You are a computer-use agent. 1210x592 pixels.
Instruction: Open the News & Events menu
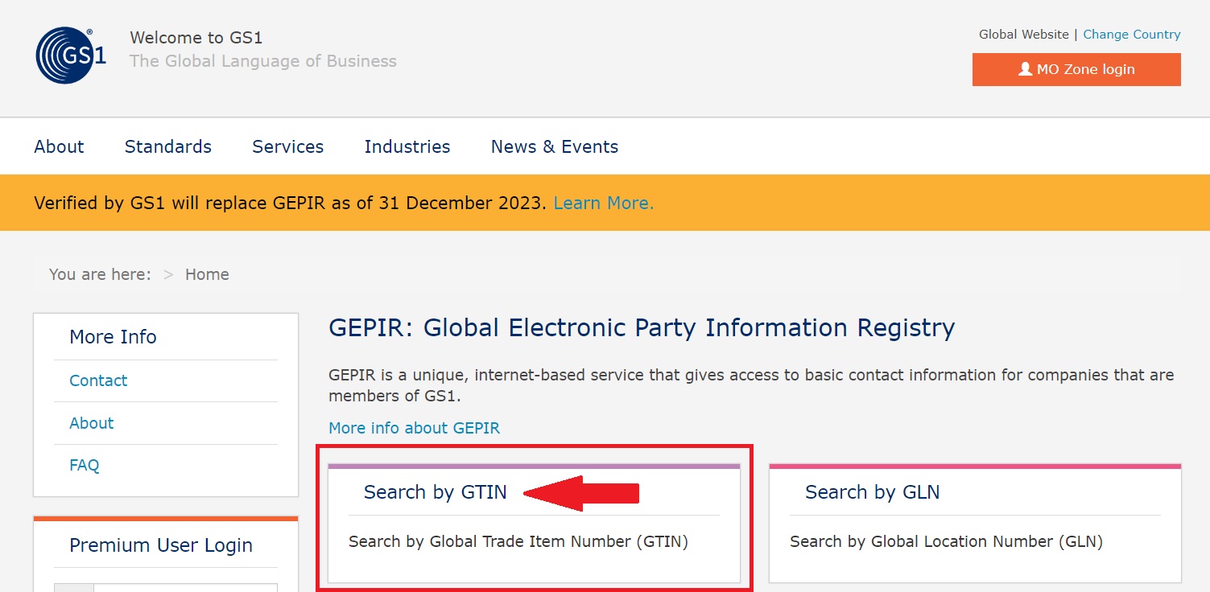[555, 146]
